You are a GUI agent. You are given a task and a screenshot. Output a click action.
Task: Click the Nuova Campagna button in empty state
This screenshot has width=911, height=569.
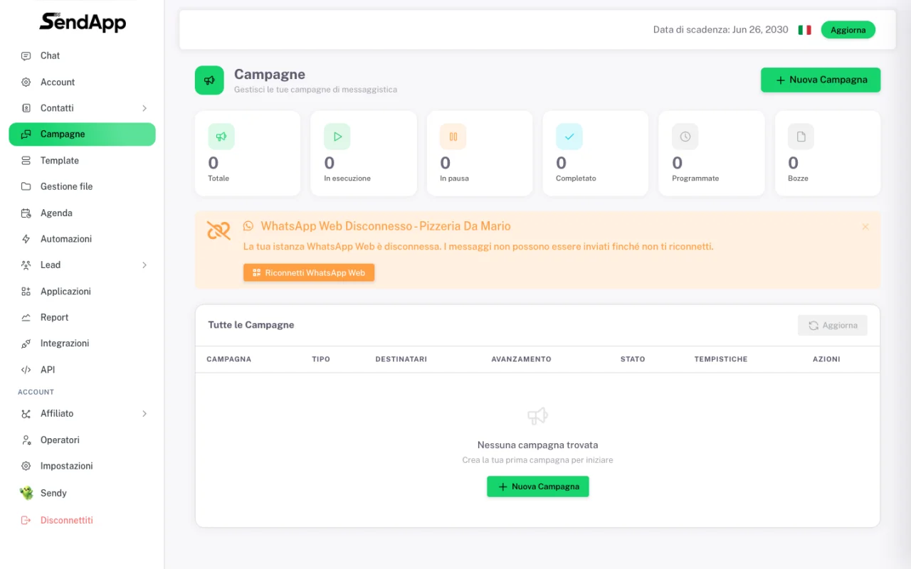point(538,486)
